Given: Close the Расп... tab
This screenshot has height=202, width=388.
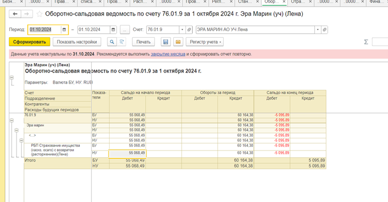Looking at the screenshot, I should [152, 2].
